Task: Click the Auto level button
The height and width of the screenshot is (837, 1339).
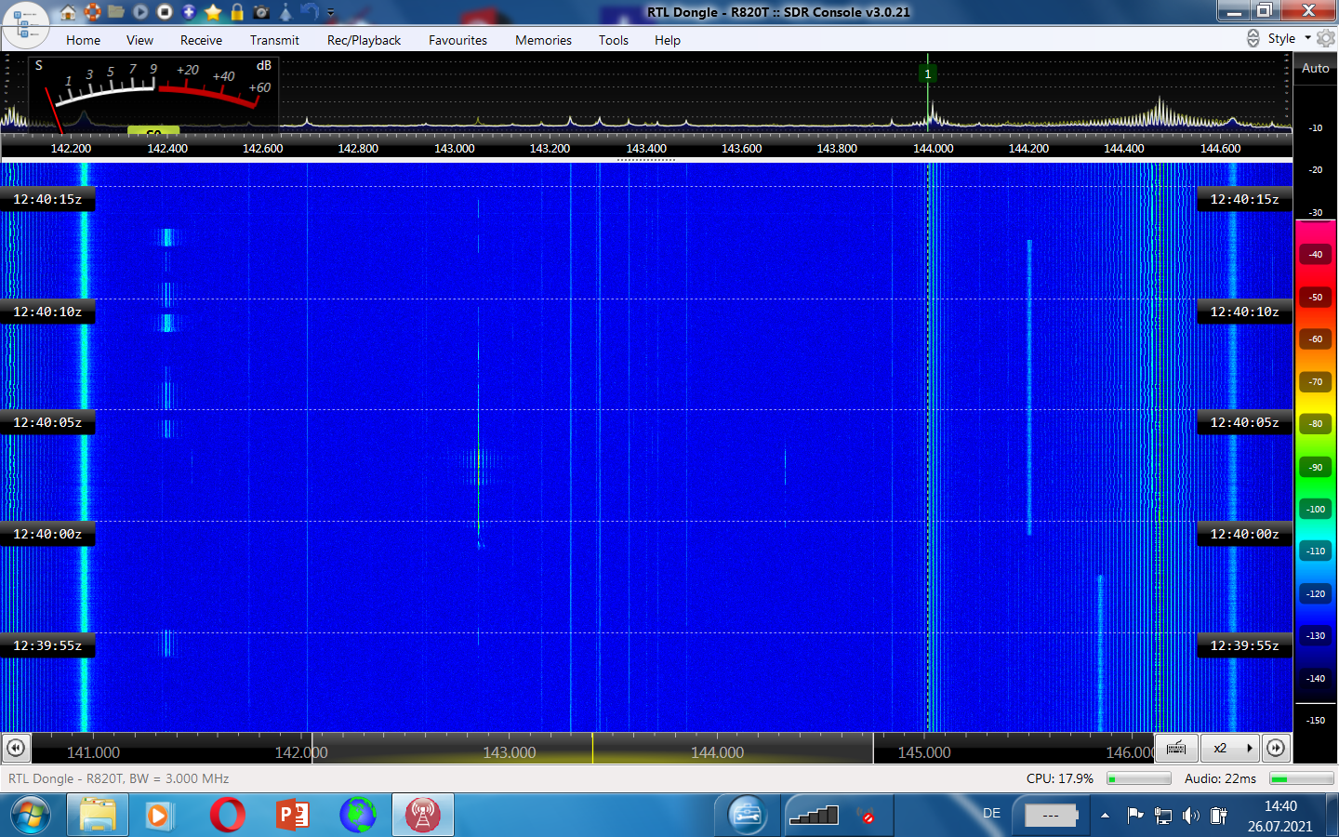Action: pyautogui.click(x=1315, y=68)
